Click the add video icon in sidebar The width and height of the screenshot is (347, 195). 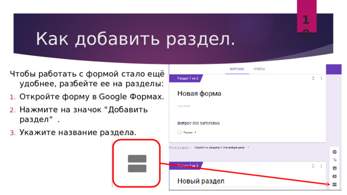[x=335, y=177]
